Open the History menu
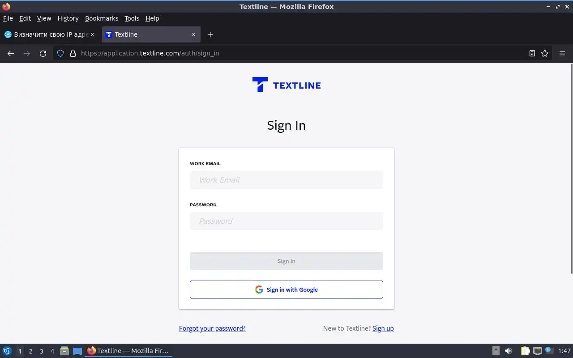This screenshot has height=358, width=573. click(x=68, y=18)
